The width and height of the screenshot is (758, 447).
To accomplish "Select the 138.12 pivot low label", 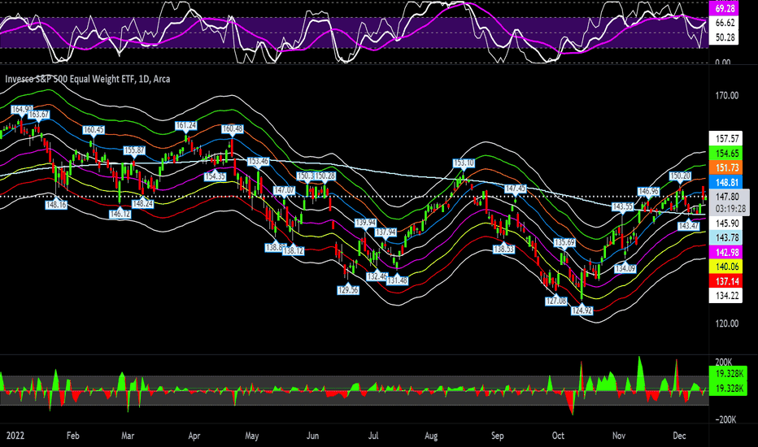I will (x=294, y=251).
